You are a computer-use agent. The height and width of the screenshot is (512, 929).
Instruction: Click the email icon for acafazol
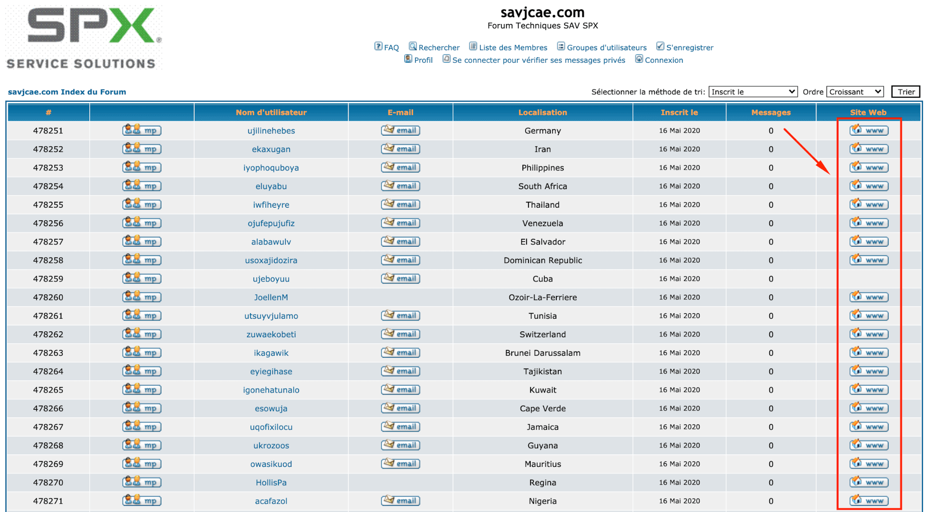point(401,500)
